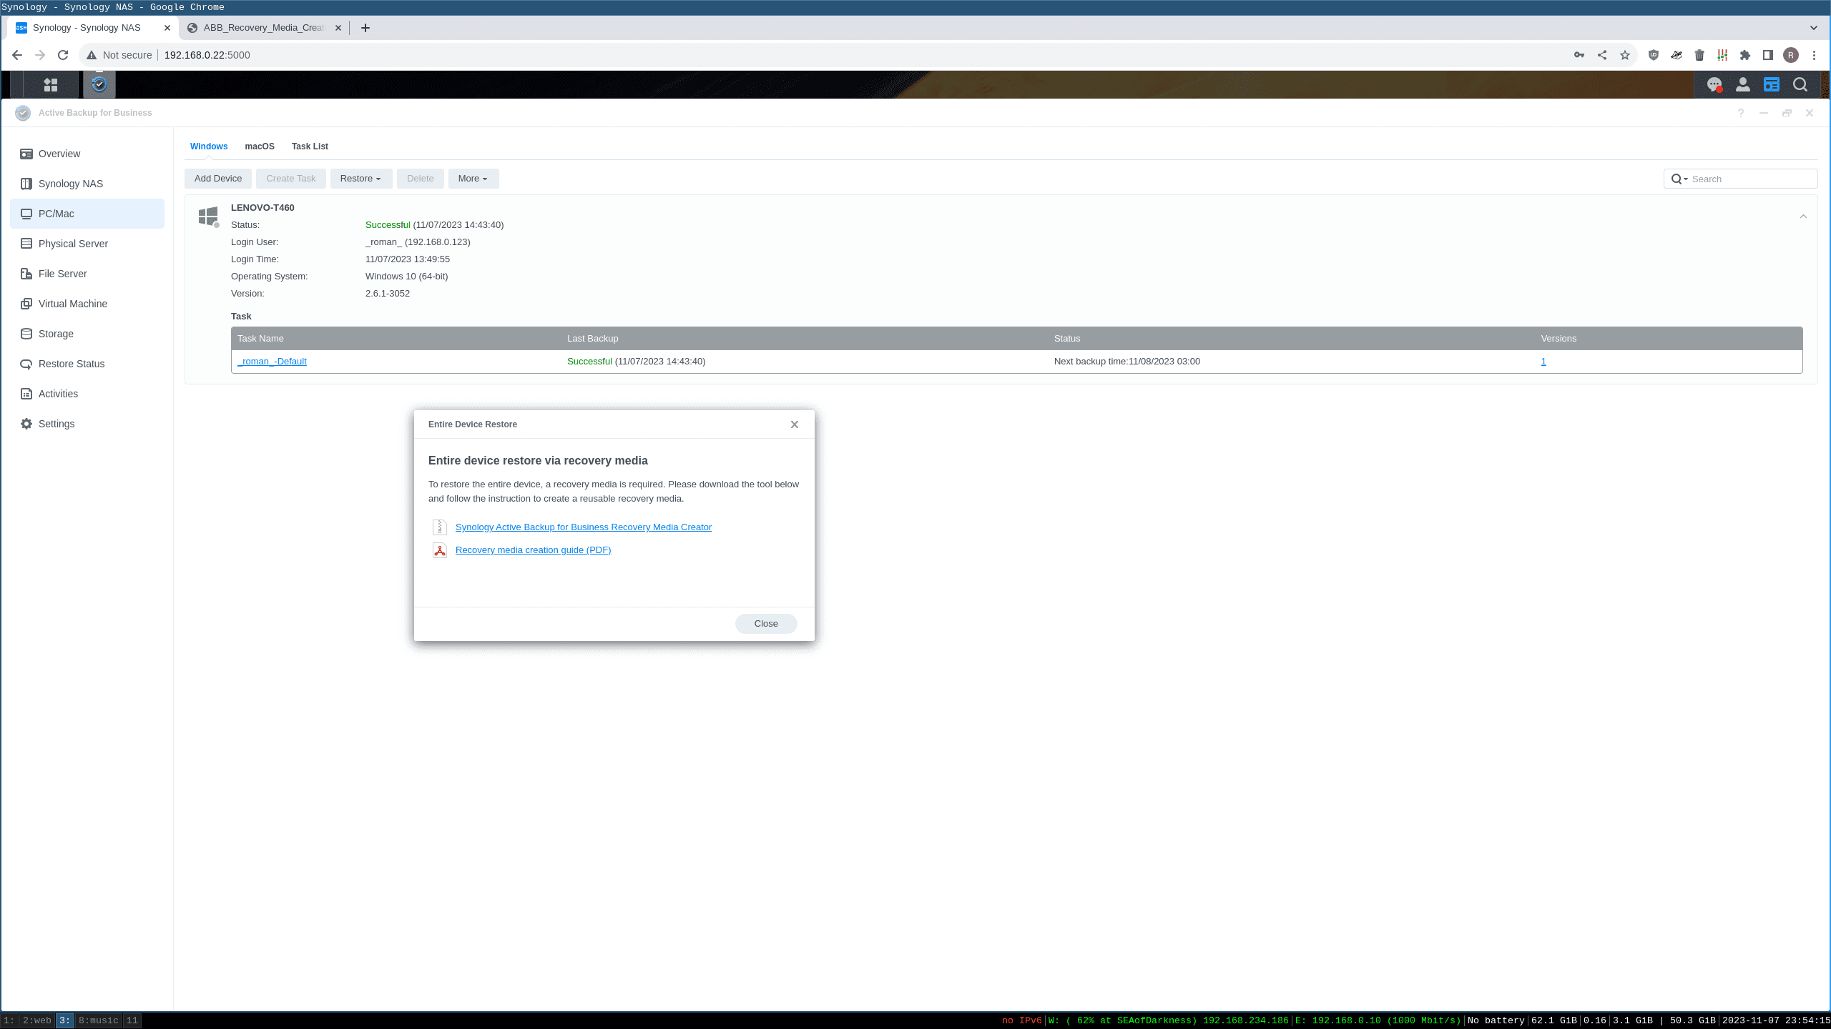
Task: Click the versions count link 1
Action: (1543, 362)
